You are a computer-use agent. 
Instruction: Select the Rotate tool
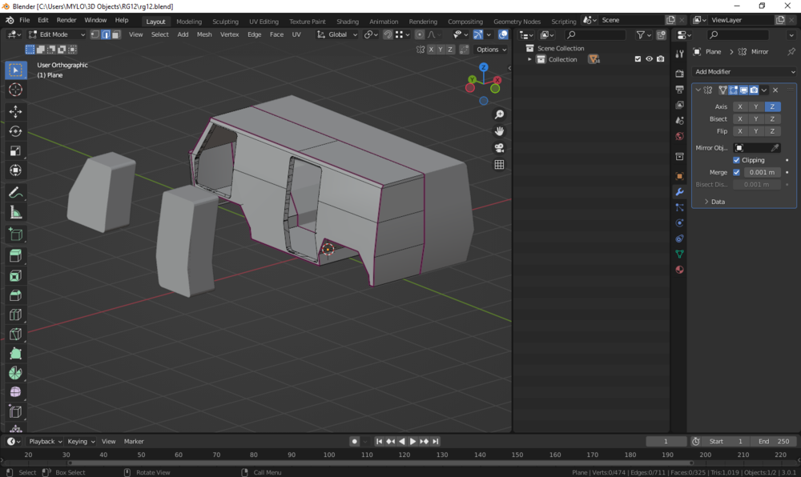pyautogui.click(x=15, y=130)
